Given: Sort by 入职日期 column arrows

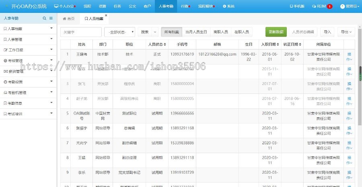Looking at the screenshot, I should click(x=278, y=44).
